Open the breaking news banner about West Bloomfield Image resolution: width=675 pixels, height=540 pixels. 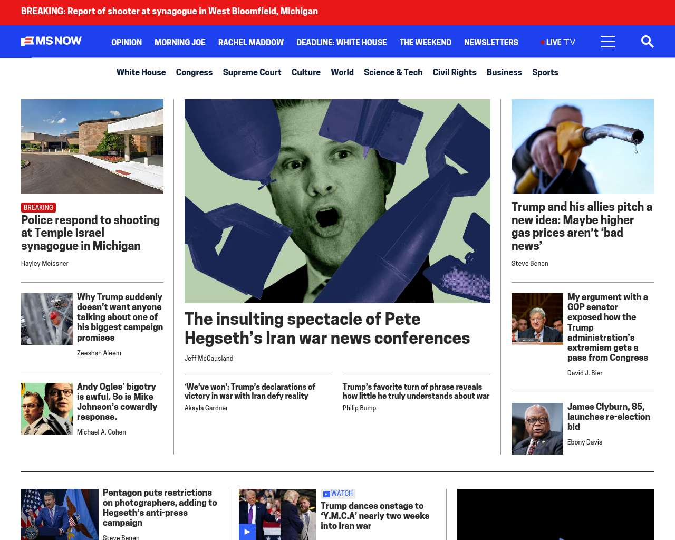click(169, 11)
